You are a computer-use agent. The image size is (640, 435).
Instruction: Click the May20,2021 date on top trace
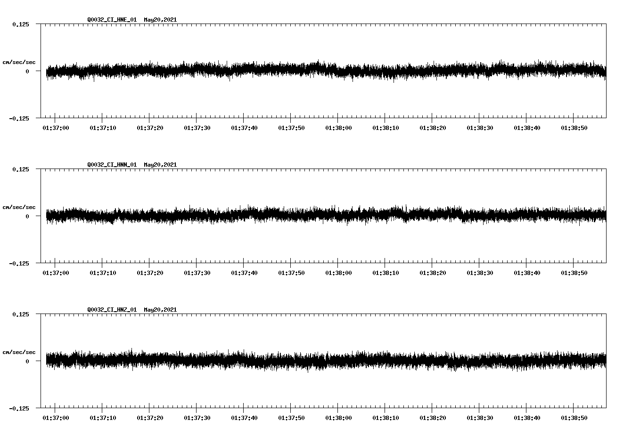click(x=160, y=20)
